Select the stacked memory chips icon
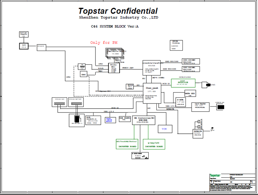The width and height of the screenshot is (258, 195). [116, 53]
